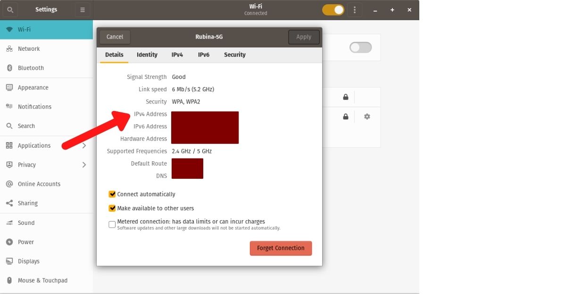Open Bluetooth settings panel

pos(46,68)
